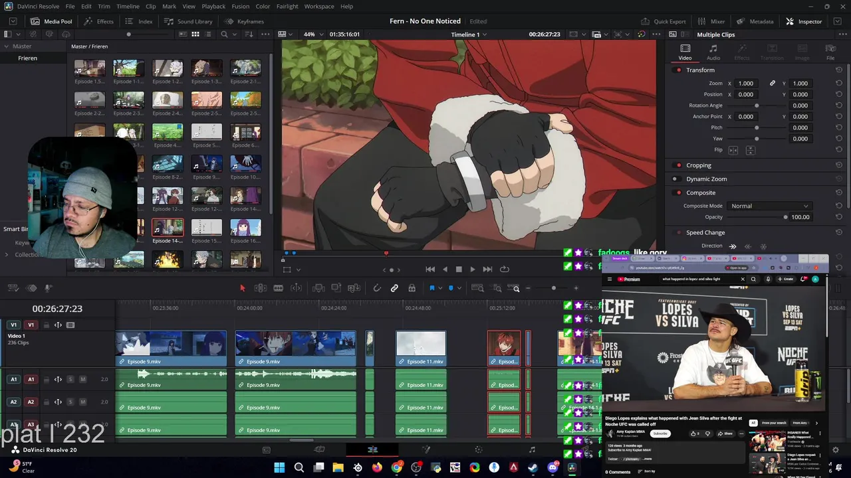Toggle the Position Lock padlock icon

coord(412,288)
